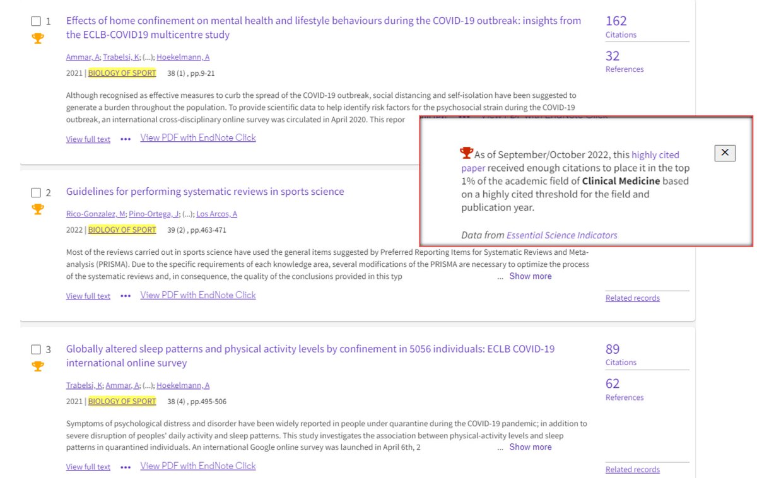View full text of record 1
757x478 pixels.
pyautogui.click(x=88, y=139)
